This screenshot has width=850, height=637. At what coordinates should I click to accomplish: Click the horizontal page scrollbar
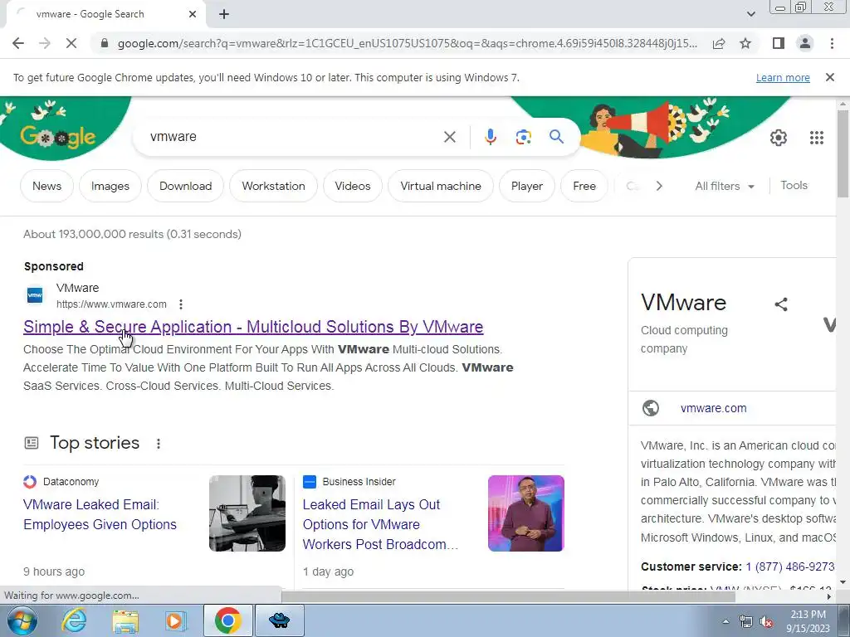pyautogui.click(x=507, y=597)
